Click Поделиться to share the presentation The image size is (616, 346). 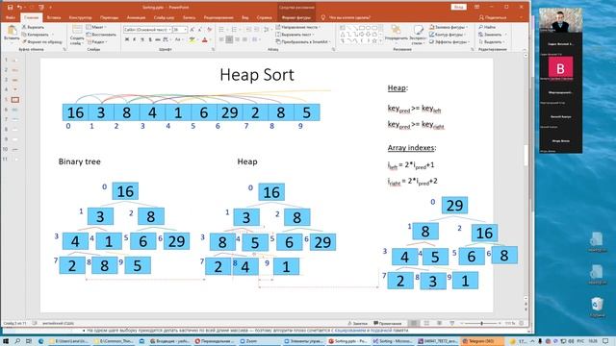point(493,17)
